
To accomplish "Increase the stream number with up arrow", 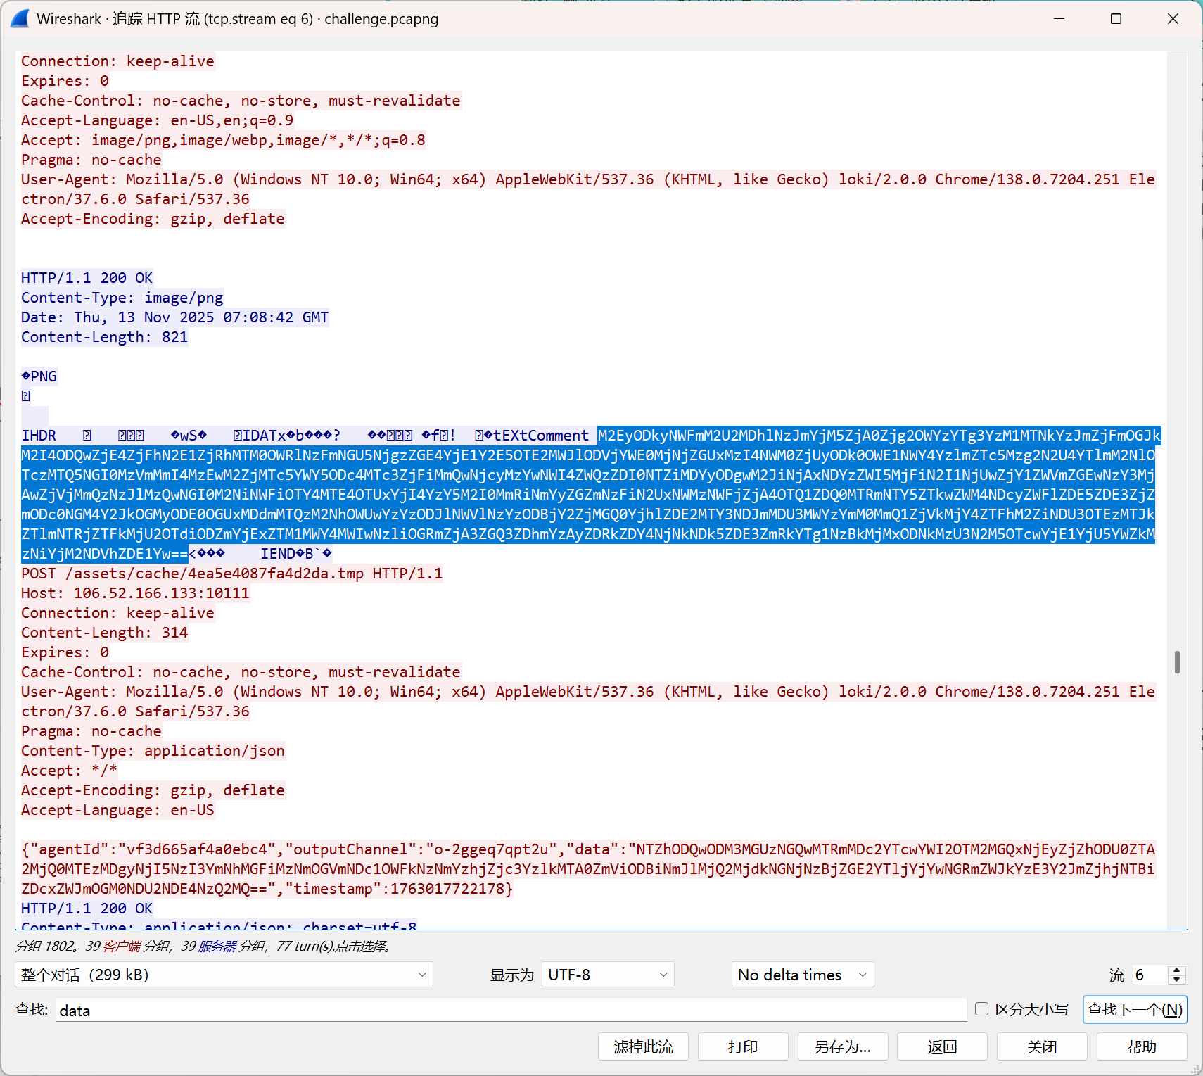I will 1177,970.
